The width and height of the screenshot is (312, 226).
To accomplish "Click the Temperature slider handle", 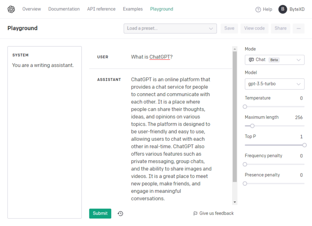I will 245,107.
